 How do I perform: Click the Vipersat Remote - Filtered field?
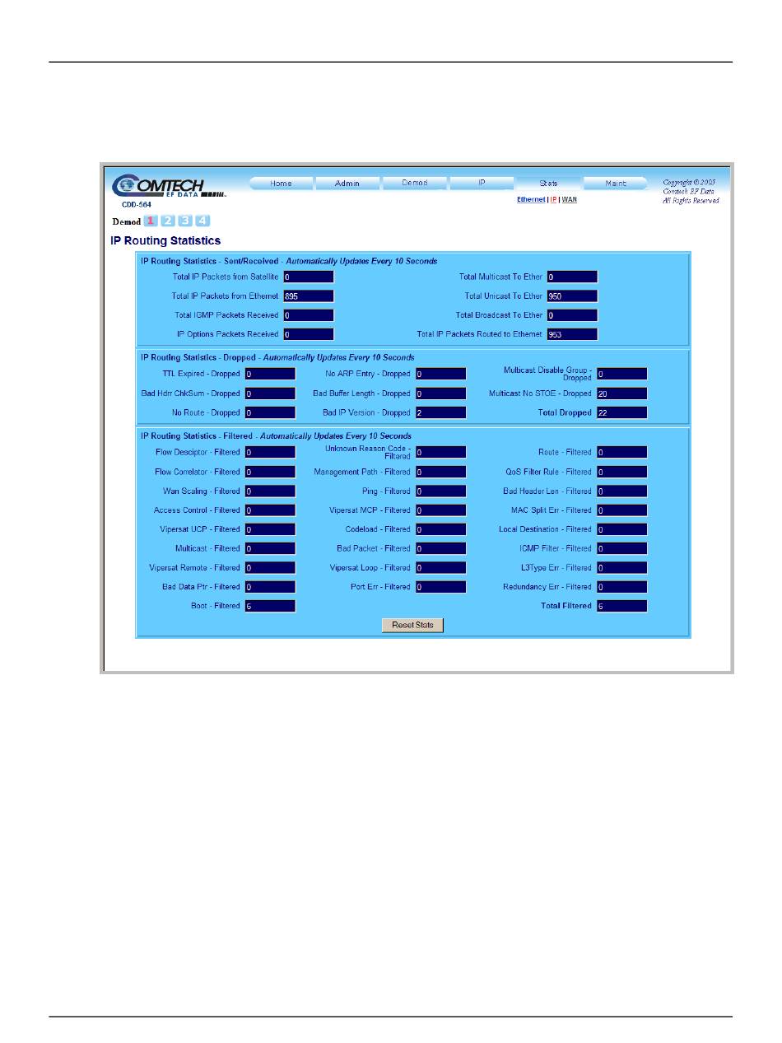pyautogui.click(x=270, y=568)
